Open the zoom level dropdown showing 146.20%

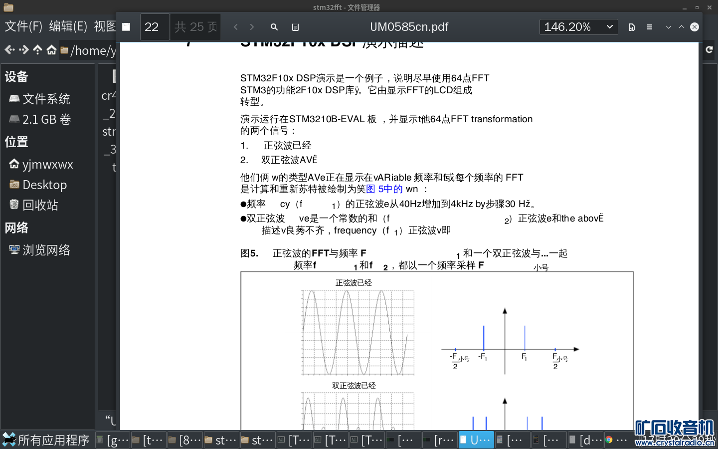pos(578,27)
